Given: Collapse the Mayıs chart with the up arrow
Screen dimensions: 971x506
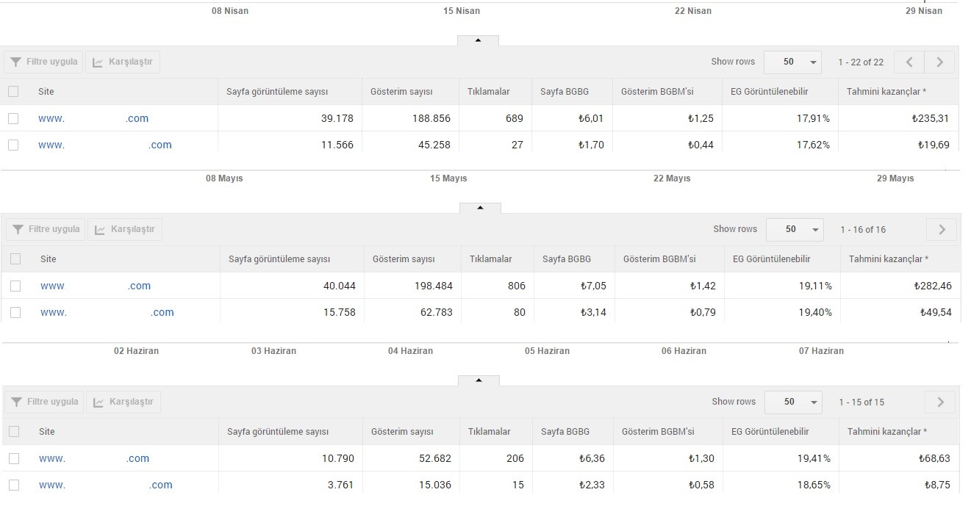Looking at the screenshot, I should (x=480, y=208).
